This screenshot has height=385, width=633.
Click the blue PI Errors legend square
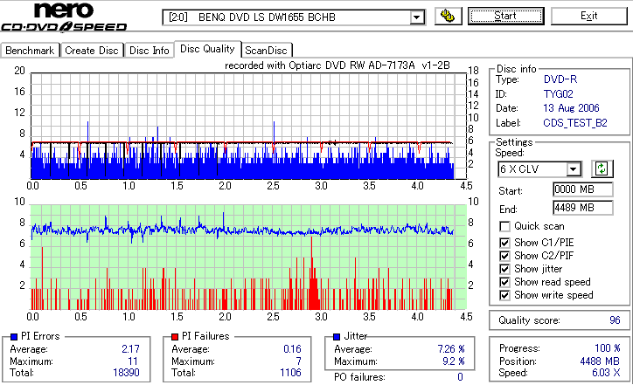pyautogui.click(x=14, y=337)
